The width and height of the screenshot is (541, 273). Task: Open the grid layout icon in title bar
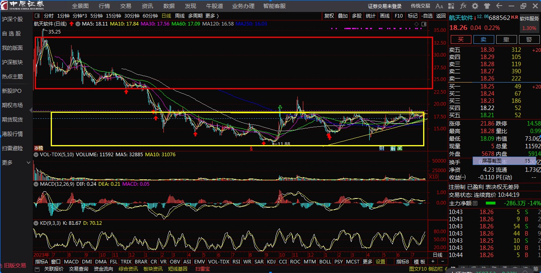click(451, 6)
